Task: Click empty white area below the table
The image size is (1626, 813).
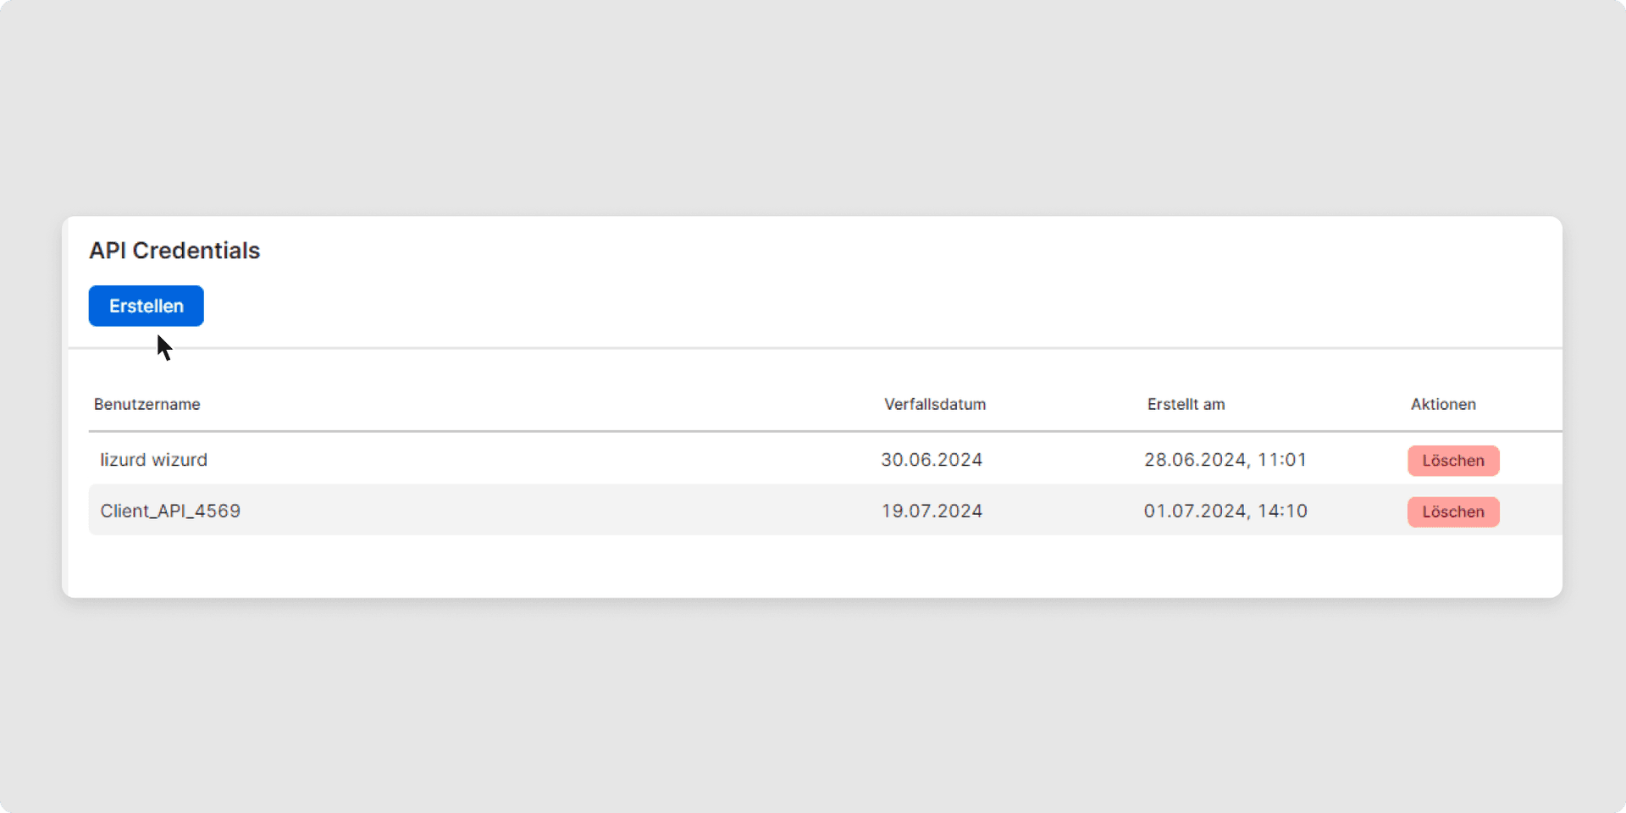Action: coord(813,566)
